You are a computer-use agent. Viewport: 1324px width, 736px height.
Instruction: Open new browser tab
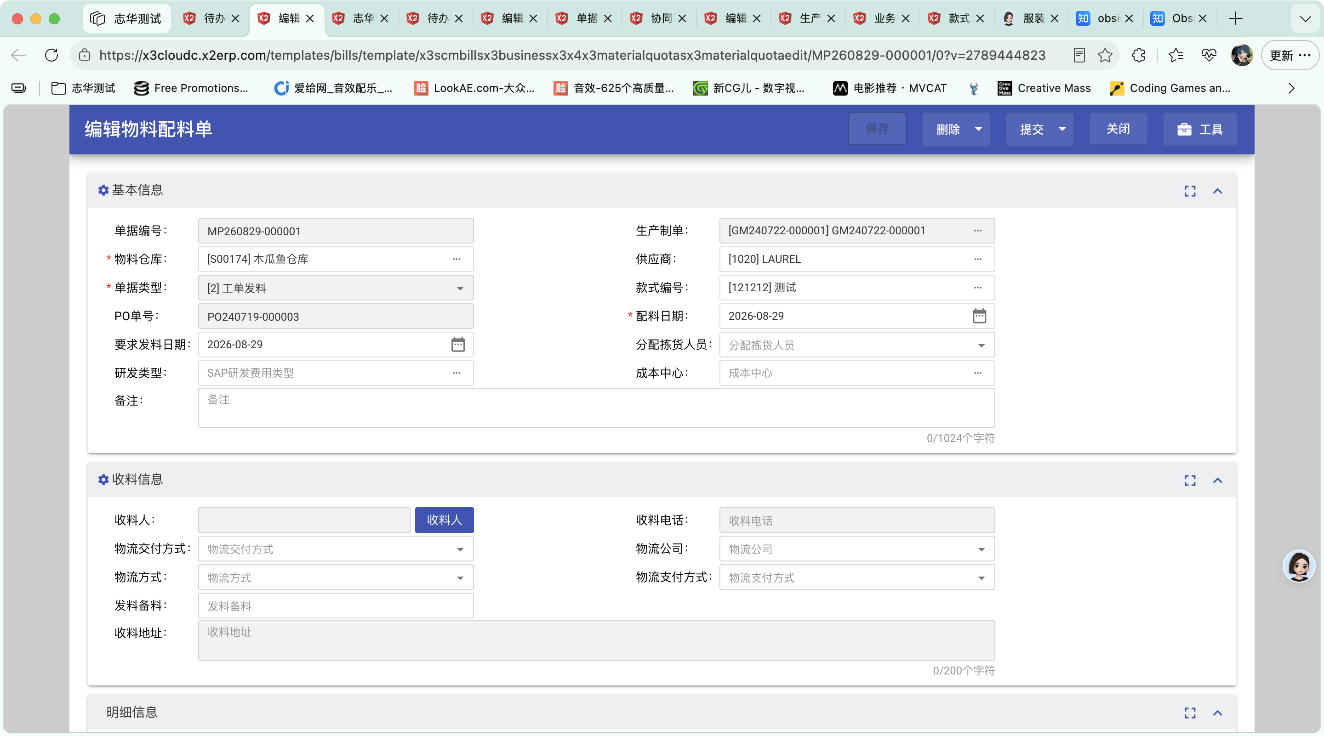point(1236,18)
